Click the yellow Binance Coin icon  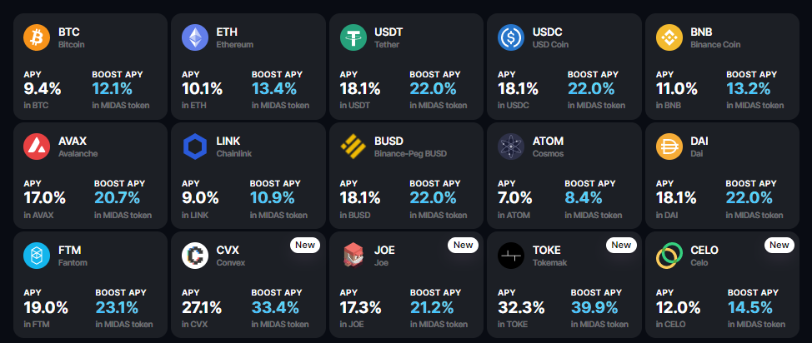669,37
